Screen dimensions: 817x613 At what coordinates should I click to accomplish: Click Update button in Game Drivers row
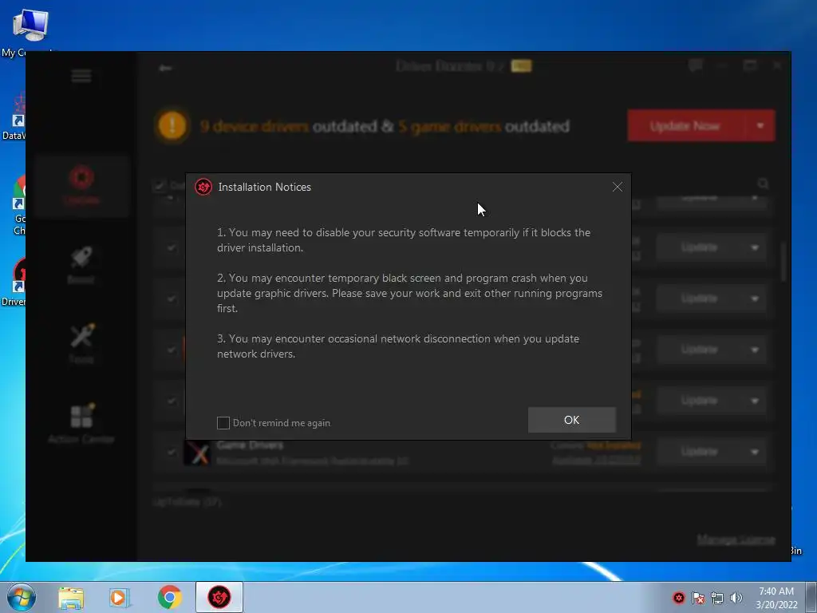(x=699, y=452)
